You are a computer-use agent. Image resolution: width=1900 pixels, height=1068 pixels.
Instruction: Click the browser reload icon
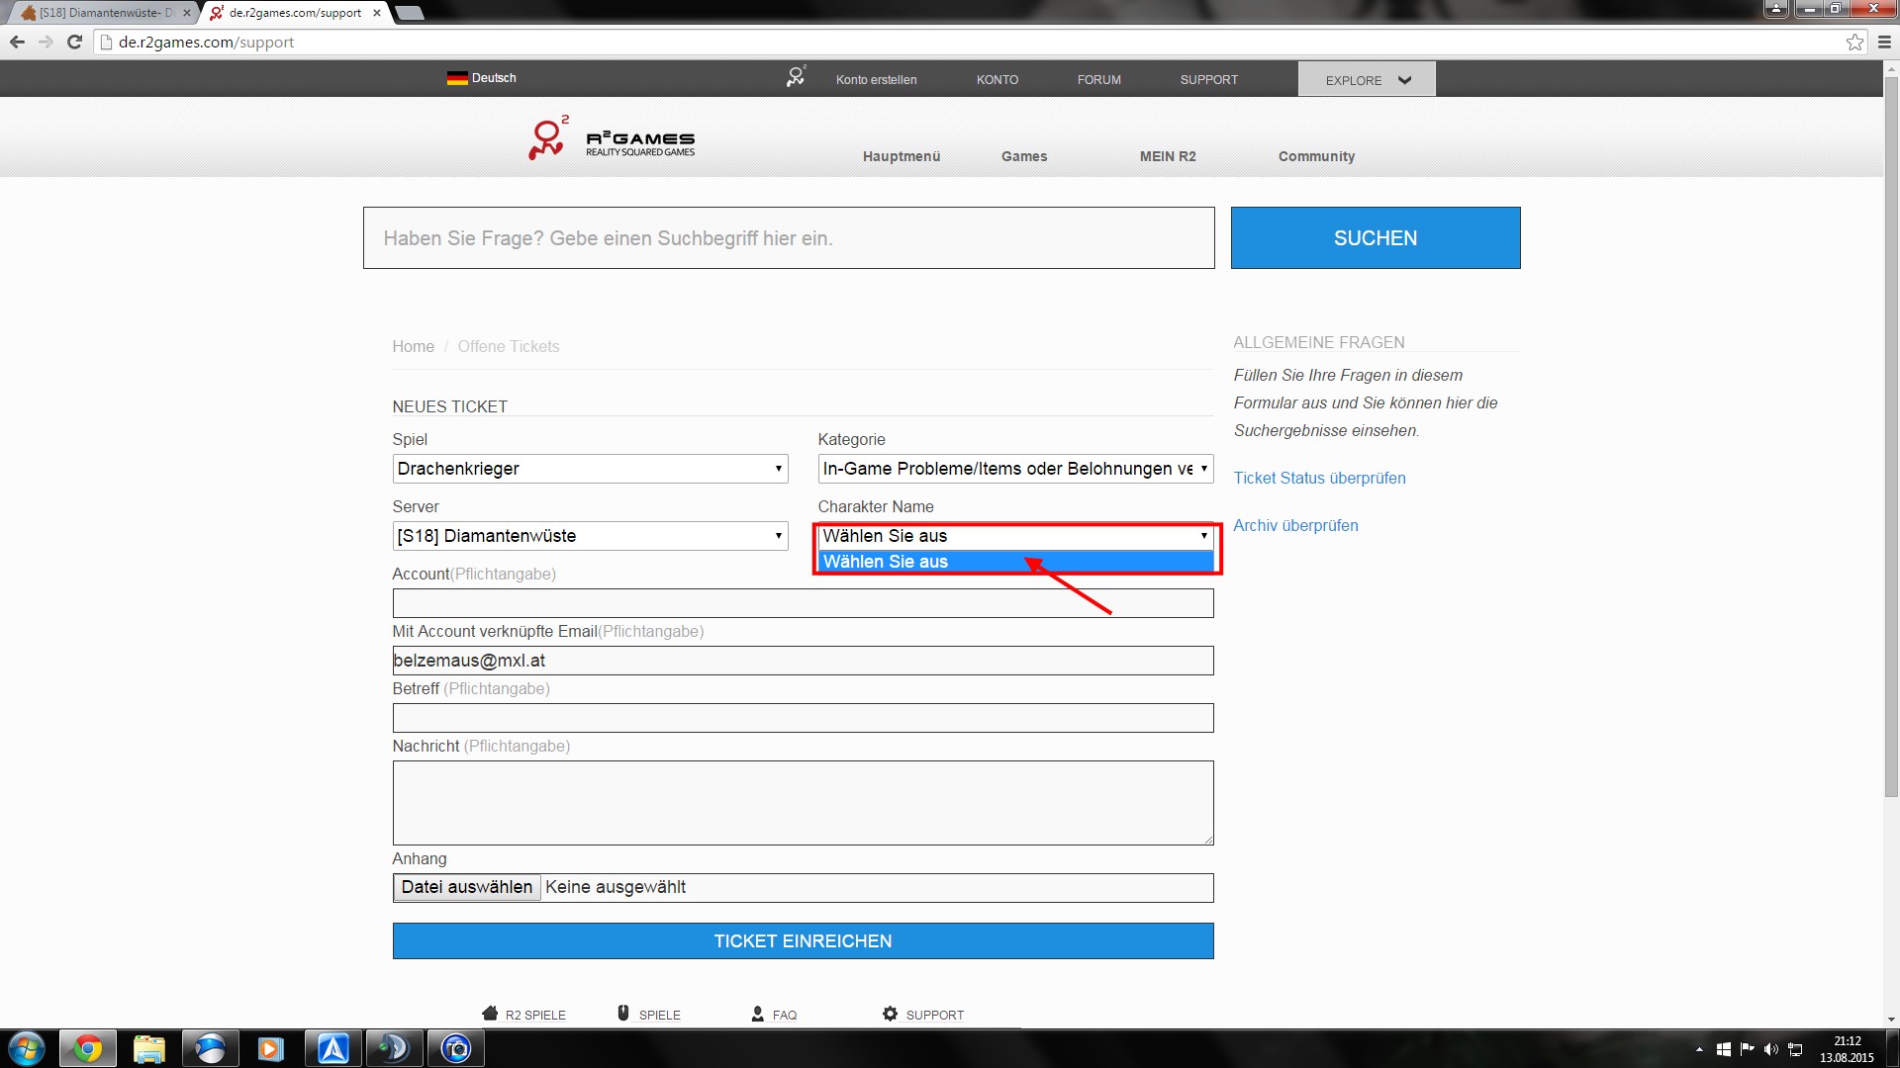click(74, 42)
